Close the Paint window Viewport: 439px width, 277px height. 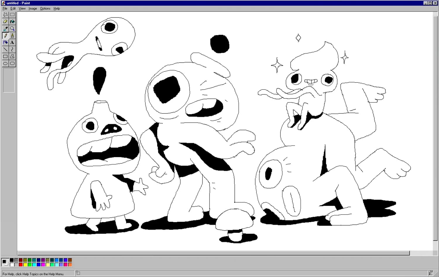point(435,3)
